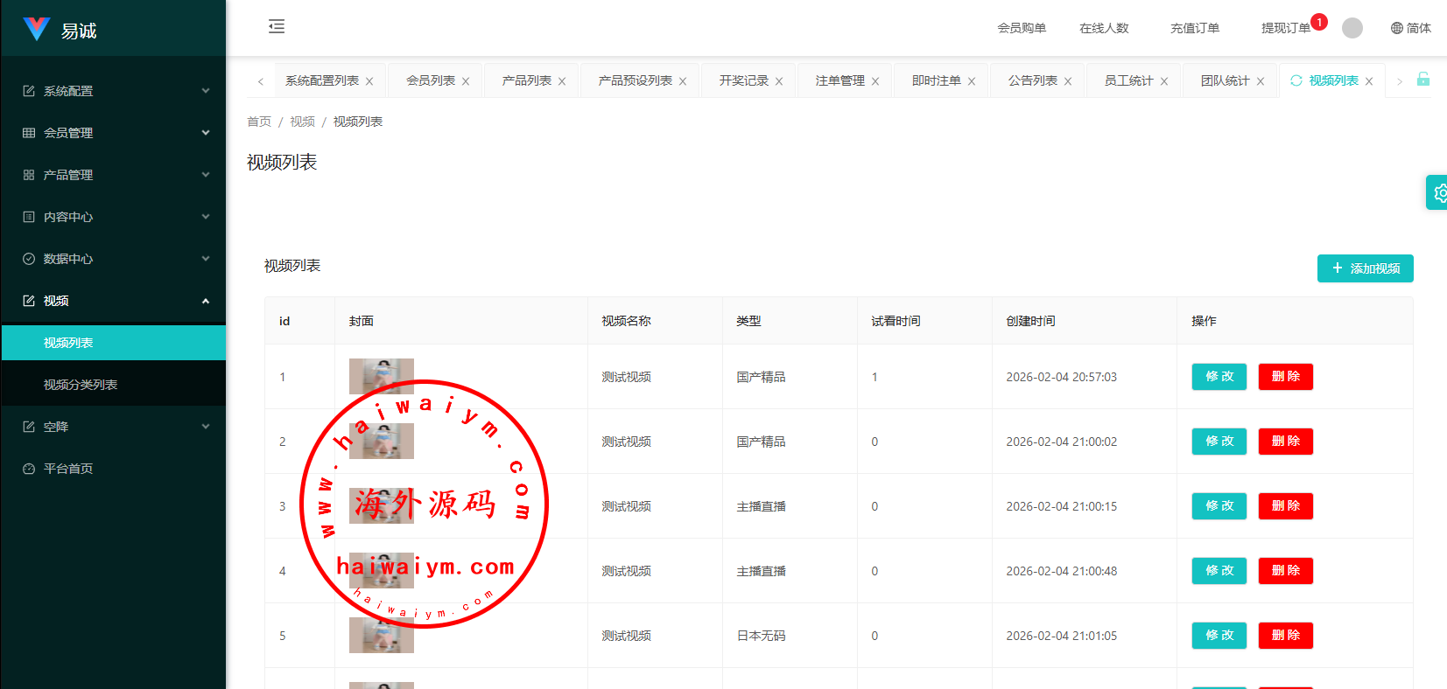Click the refresh icon on 视频列表 tab
The height and width of the screenshot is (689, 1447).
(x=1296, y=80)
